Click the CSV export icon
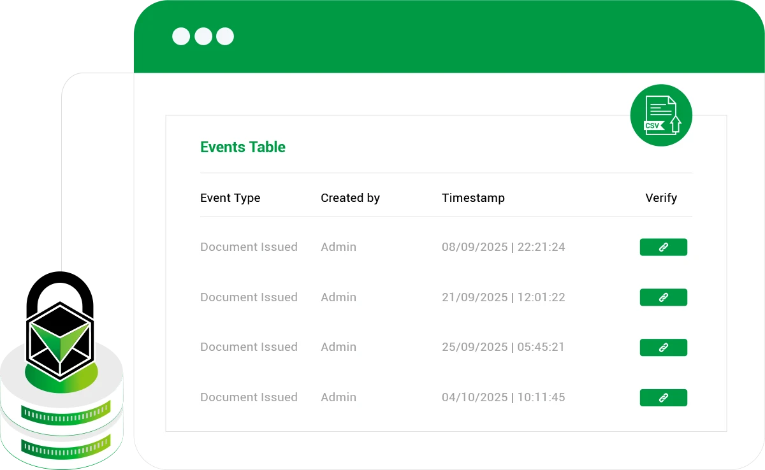765x470 pixels. (x=661, y=115)
